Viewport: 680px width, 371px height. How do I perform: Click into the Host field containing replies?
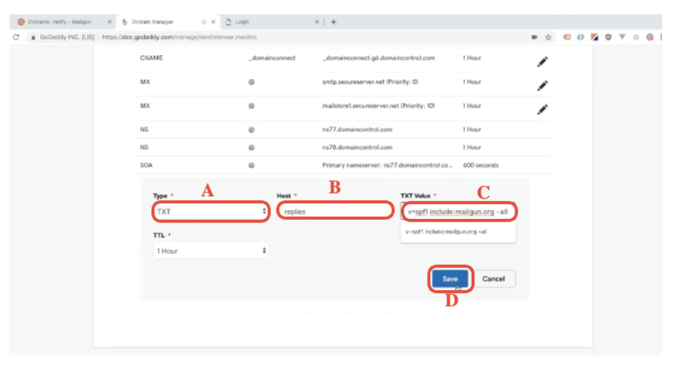coord(334,212)
